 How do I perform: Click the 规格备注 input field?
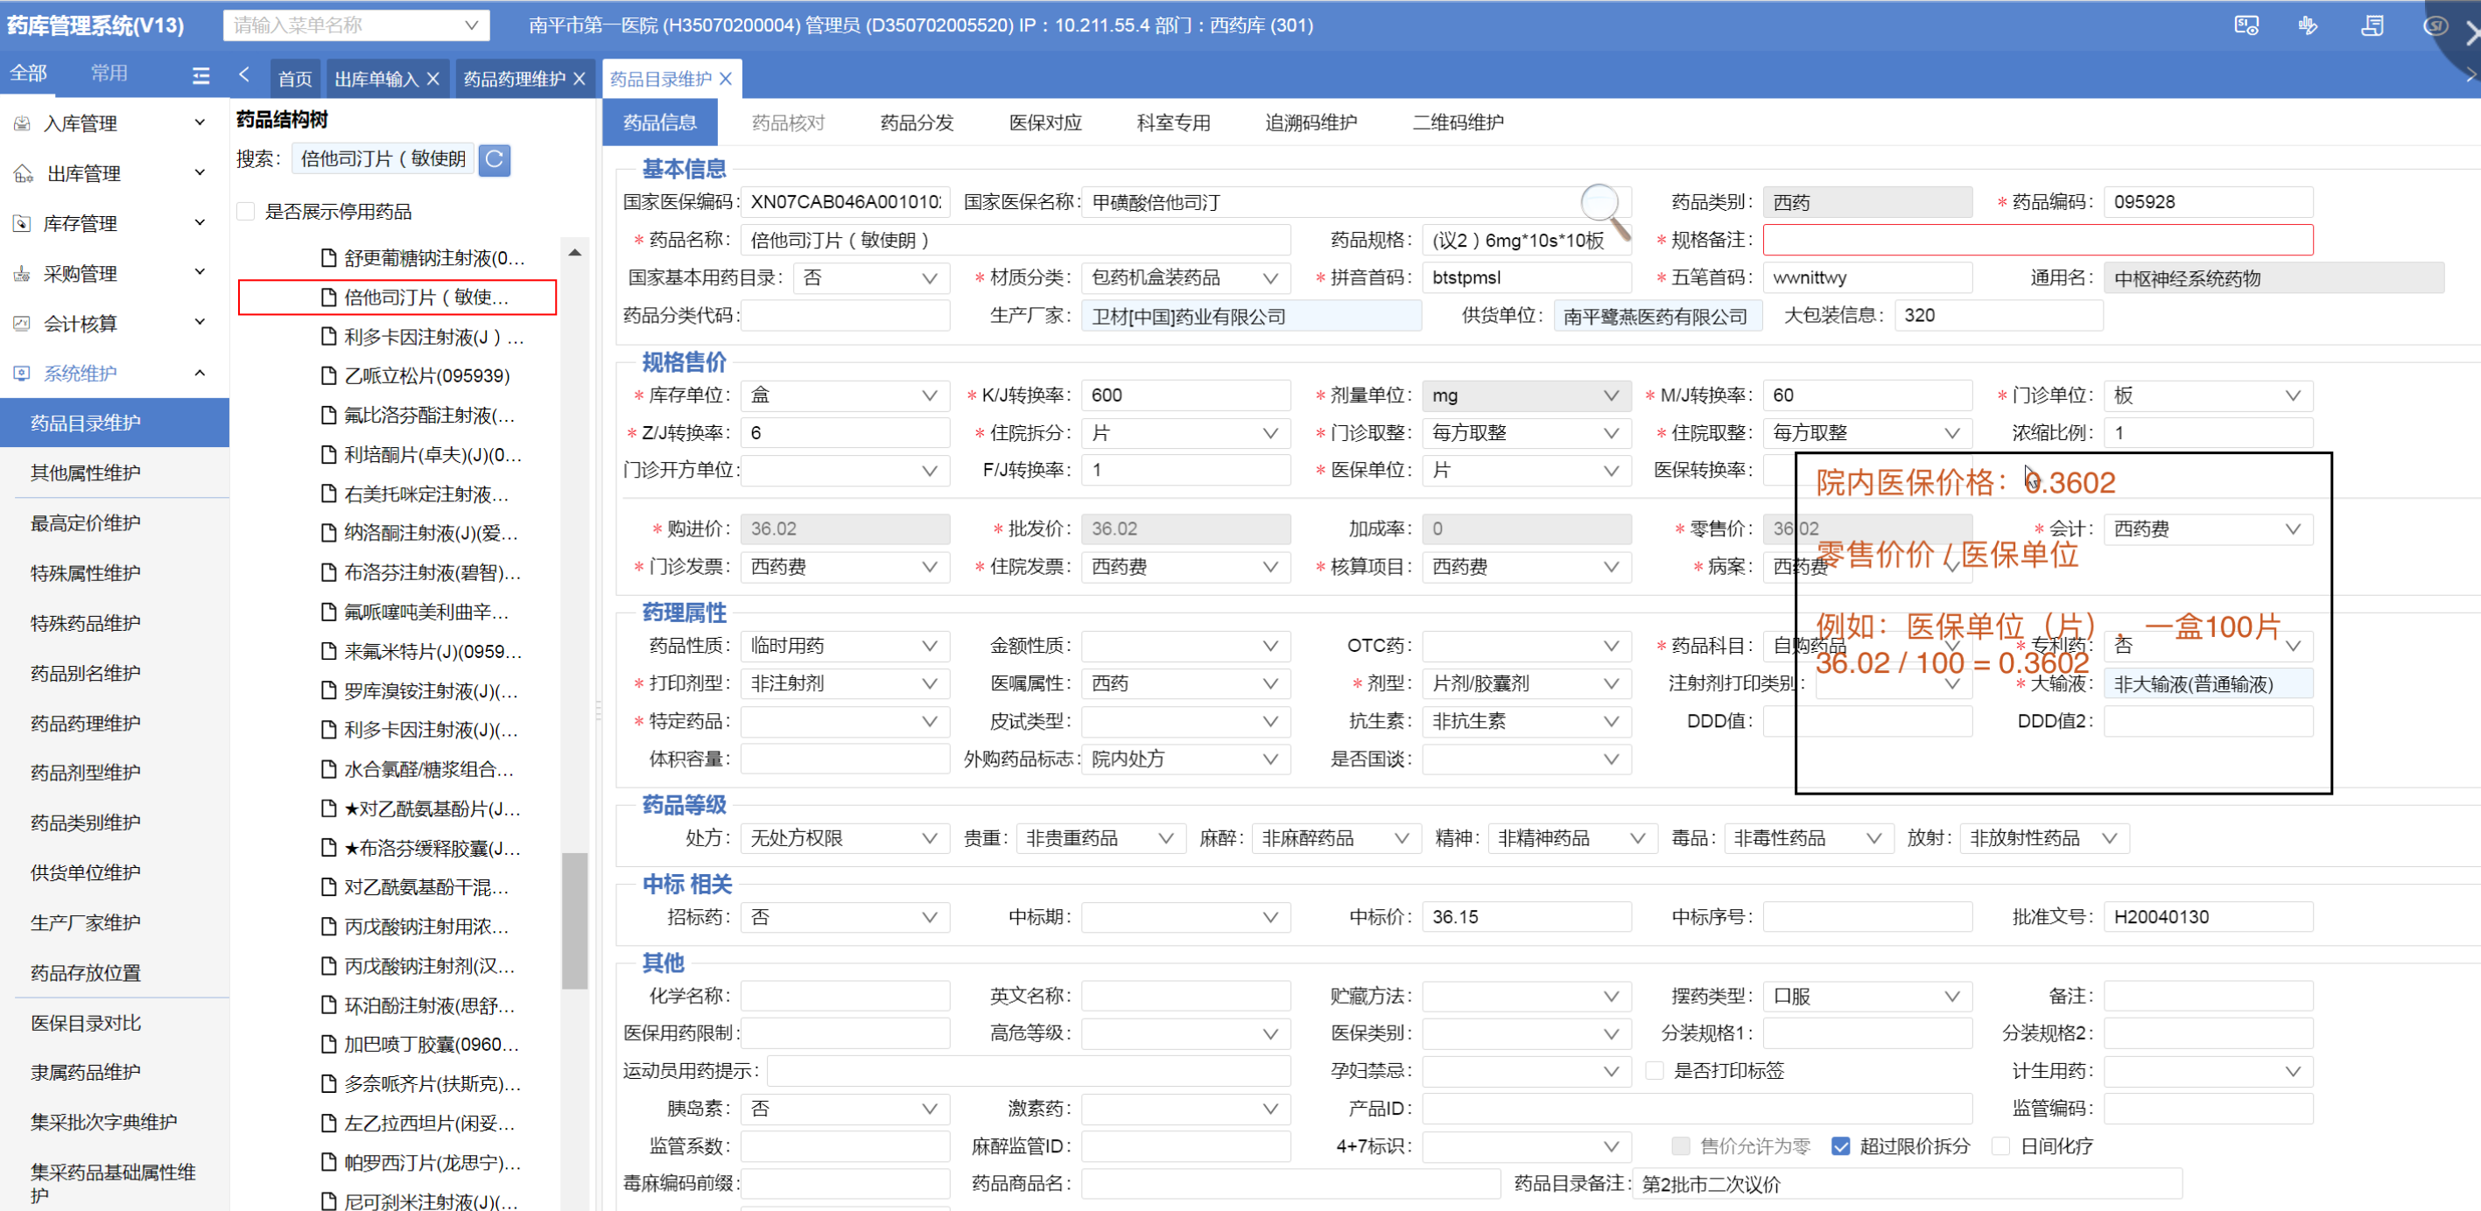(2036, 240)
